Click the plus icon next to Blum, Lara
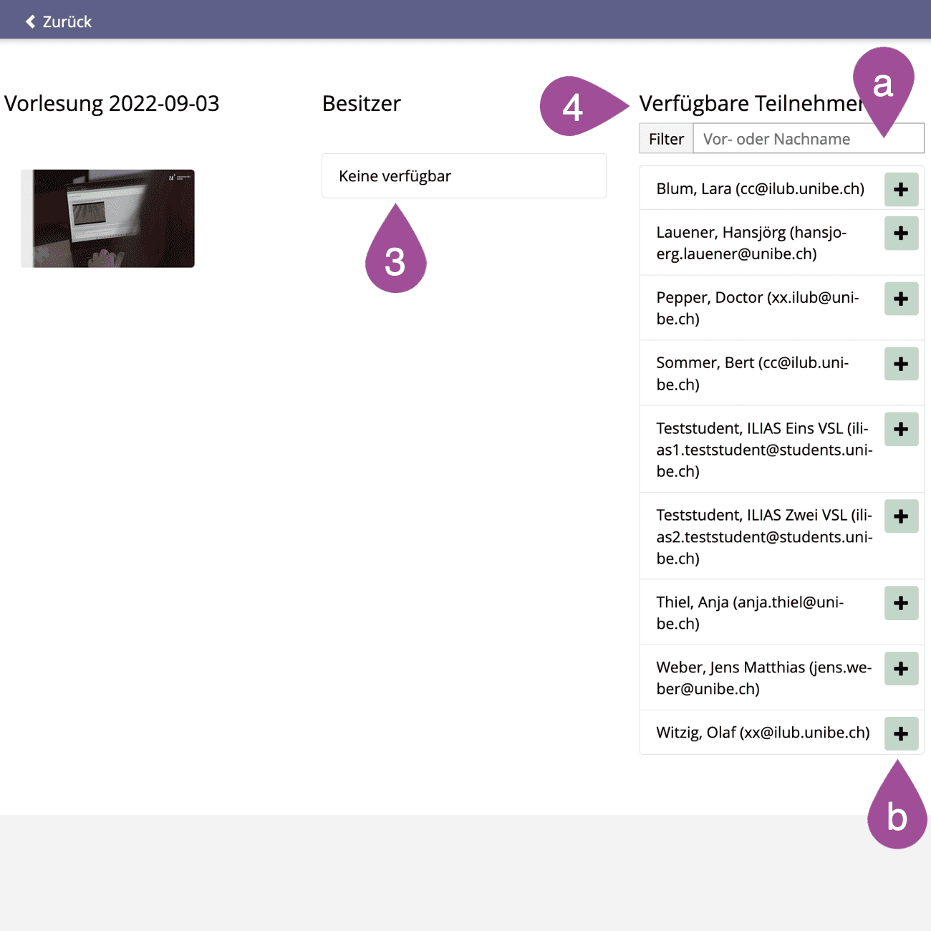The width and height of the screenshot is (931, 931). [x=901, y=190]
